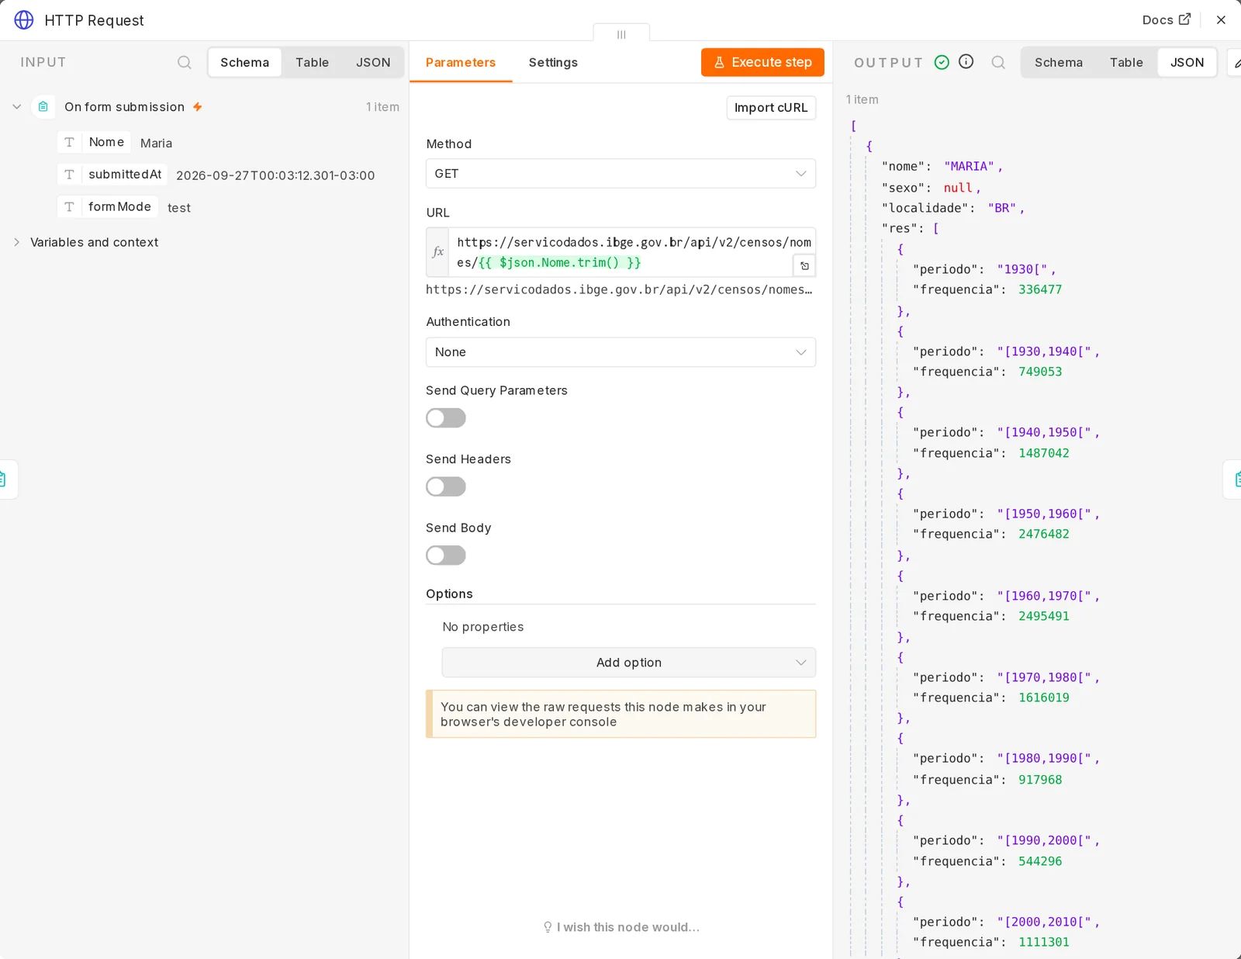This screenshot has width=1241, height=959.
Task: Search the input data
Action: click(184, 62)
